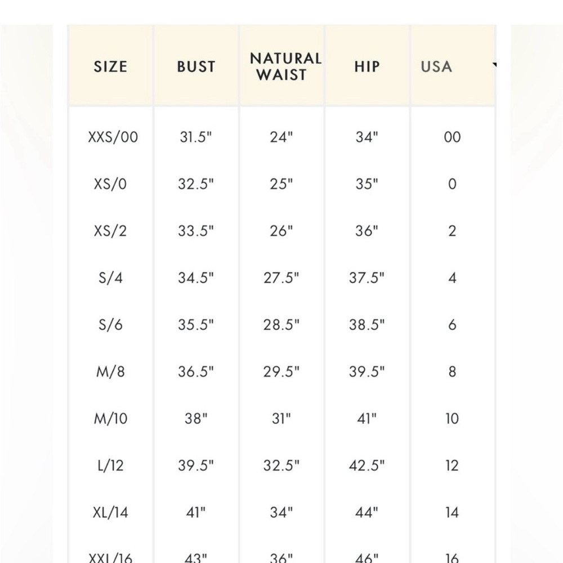Select the M/8 size row label

(110, 372)
